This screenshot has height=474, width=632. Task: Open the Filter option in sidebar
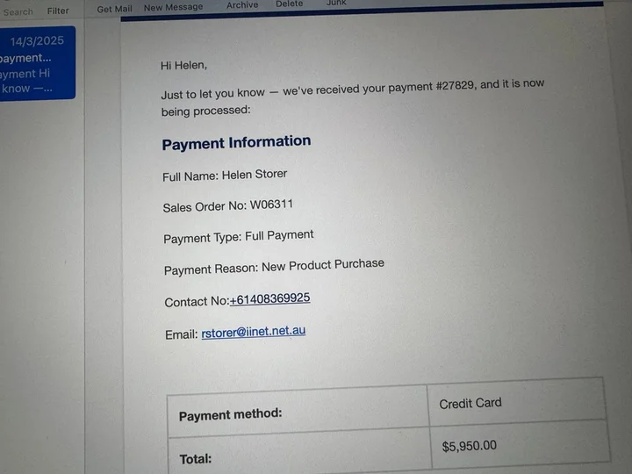(58, 11)
